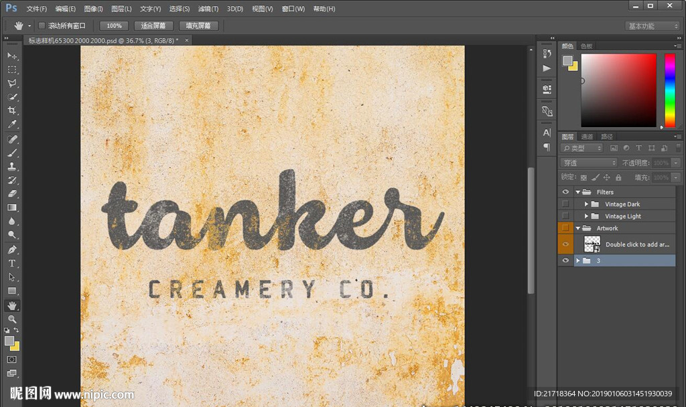Toggle lock all layer button
686x407 pixels.
pyautogui.click(x=618, y=177)
